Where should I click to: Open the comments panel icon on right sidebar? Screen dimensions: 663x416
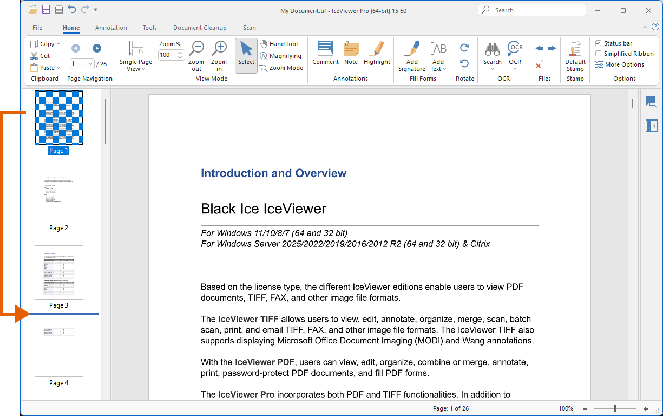[651, 102]
